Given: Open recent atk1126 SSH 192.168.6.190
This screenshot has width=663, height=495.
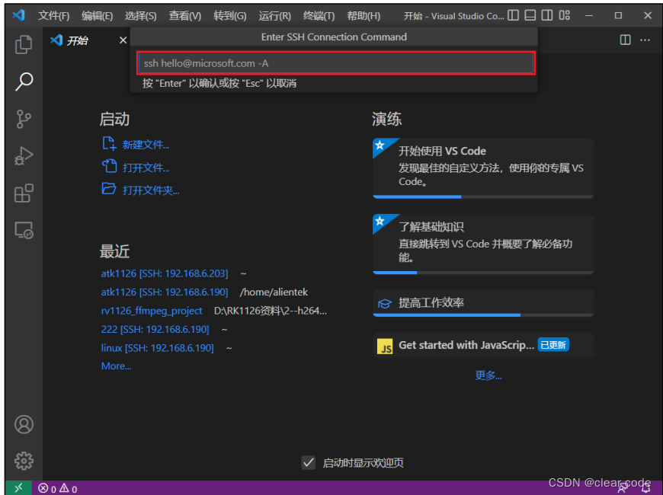Looking at the screenshot, I should coord(165,292).
